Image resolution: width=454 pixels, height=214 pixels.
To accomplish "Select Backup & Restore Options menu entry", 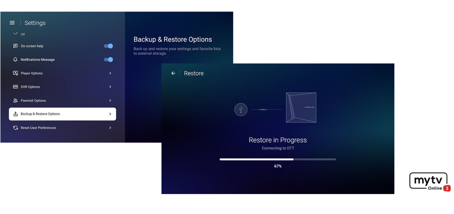I will pyautogui.click(x=62, y=114).
